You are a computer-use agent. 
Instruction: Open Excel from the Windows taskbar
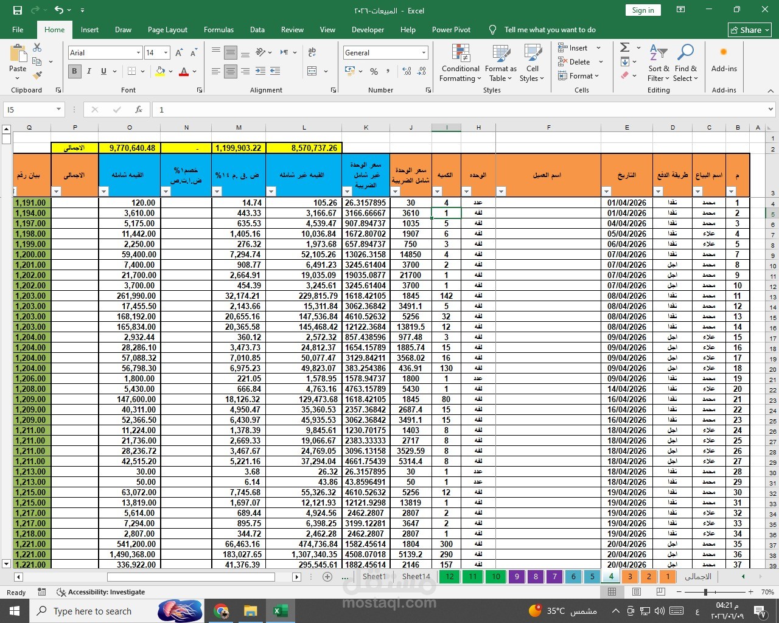tap(280, 611)
